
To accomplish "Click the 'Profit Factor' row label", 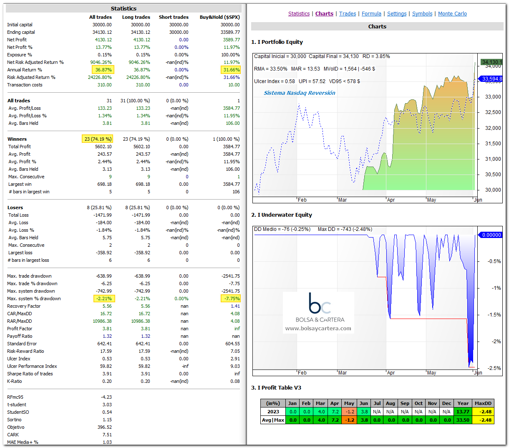I will pyautogui.click(x=20, y=329).
